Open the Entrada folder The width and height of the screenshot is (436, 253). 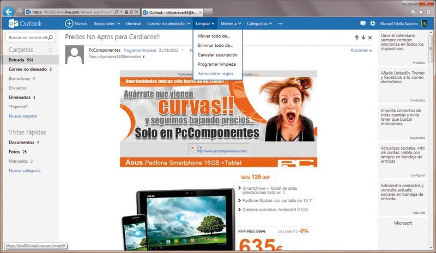pyautogui.click(x=31, y=60)
